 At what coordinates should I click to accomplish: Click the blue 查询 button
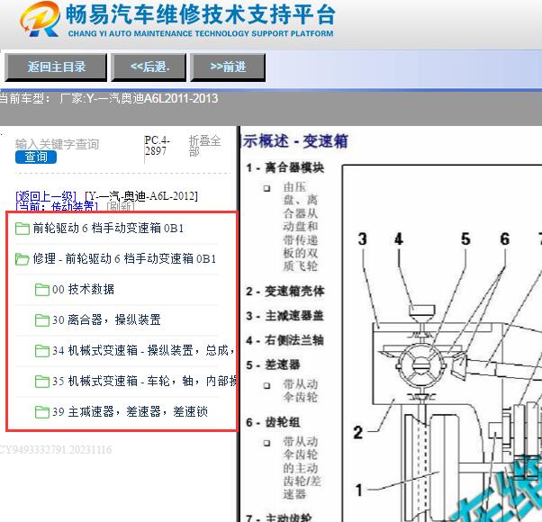tap(36, 157)
